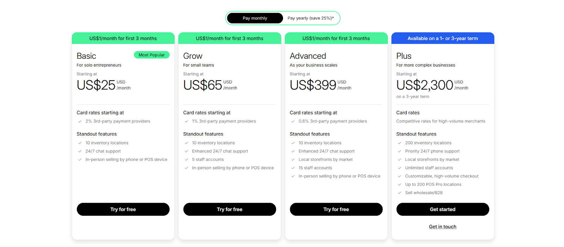Click the checkmark beside 5 staff accounts in Grow

[186, 159]
